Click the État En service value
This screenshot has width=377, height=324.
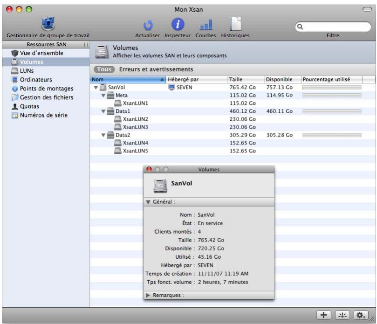click(210, 223)
